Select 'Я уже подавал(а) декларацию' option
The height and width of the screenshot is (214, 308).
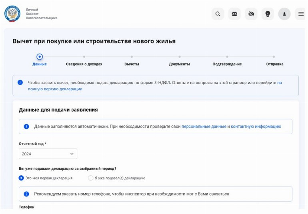tap(90, 178)
